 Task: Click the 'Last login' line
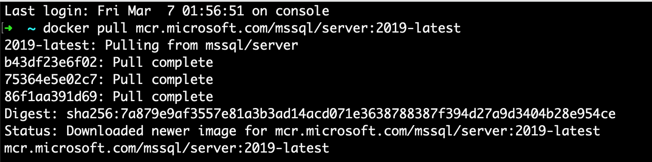point(167,11)
